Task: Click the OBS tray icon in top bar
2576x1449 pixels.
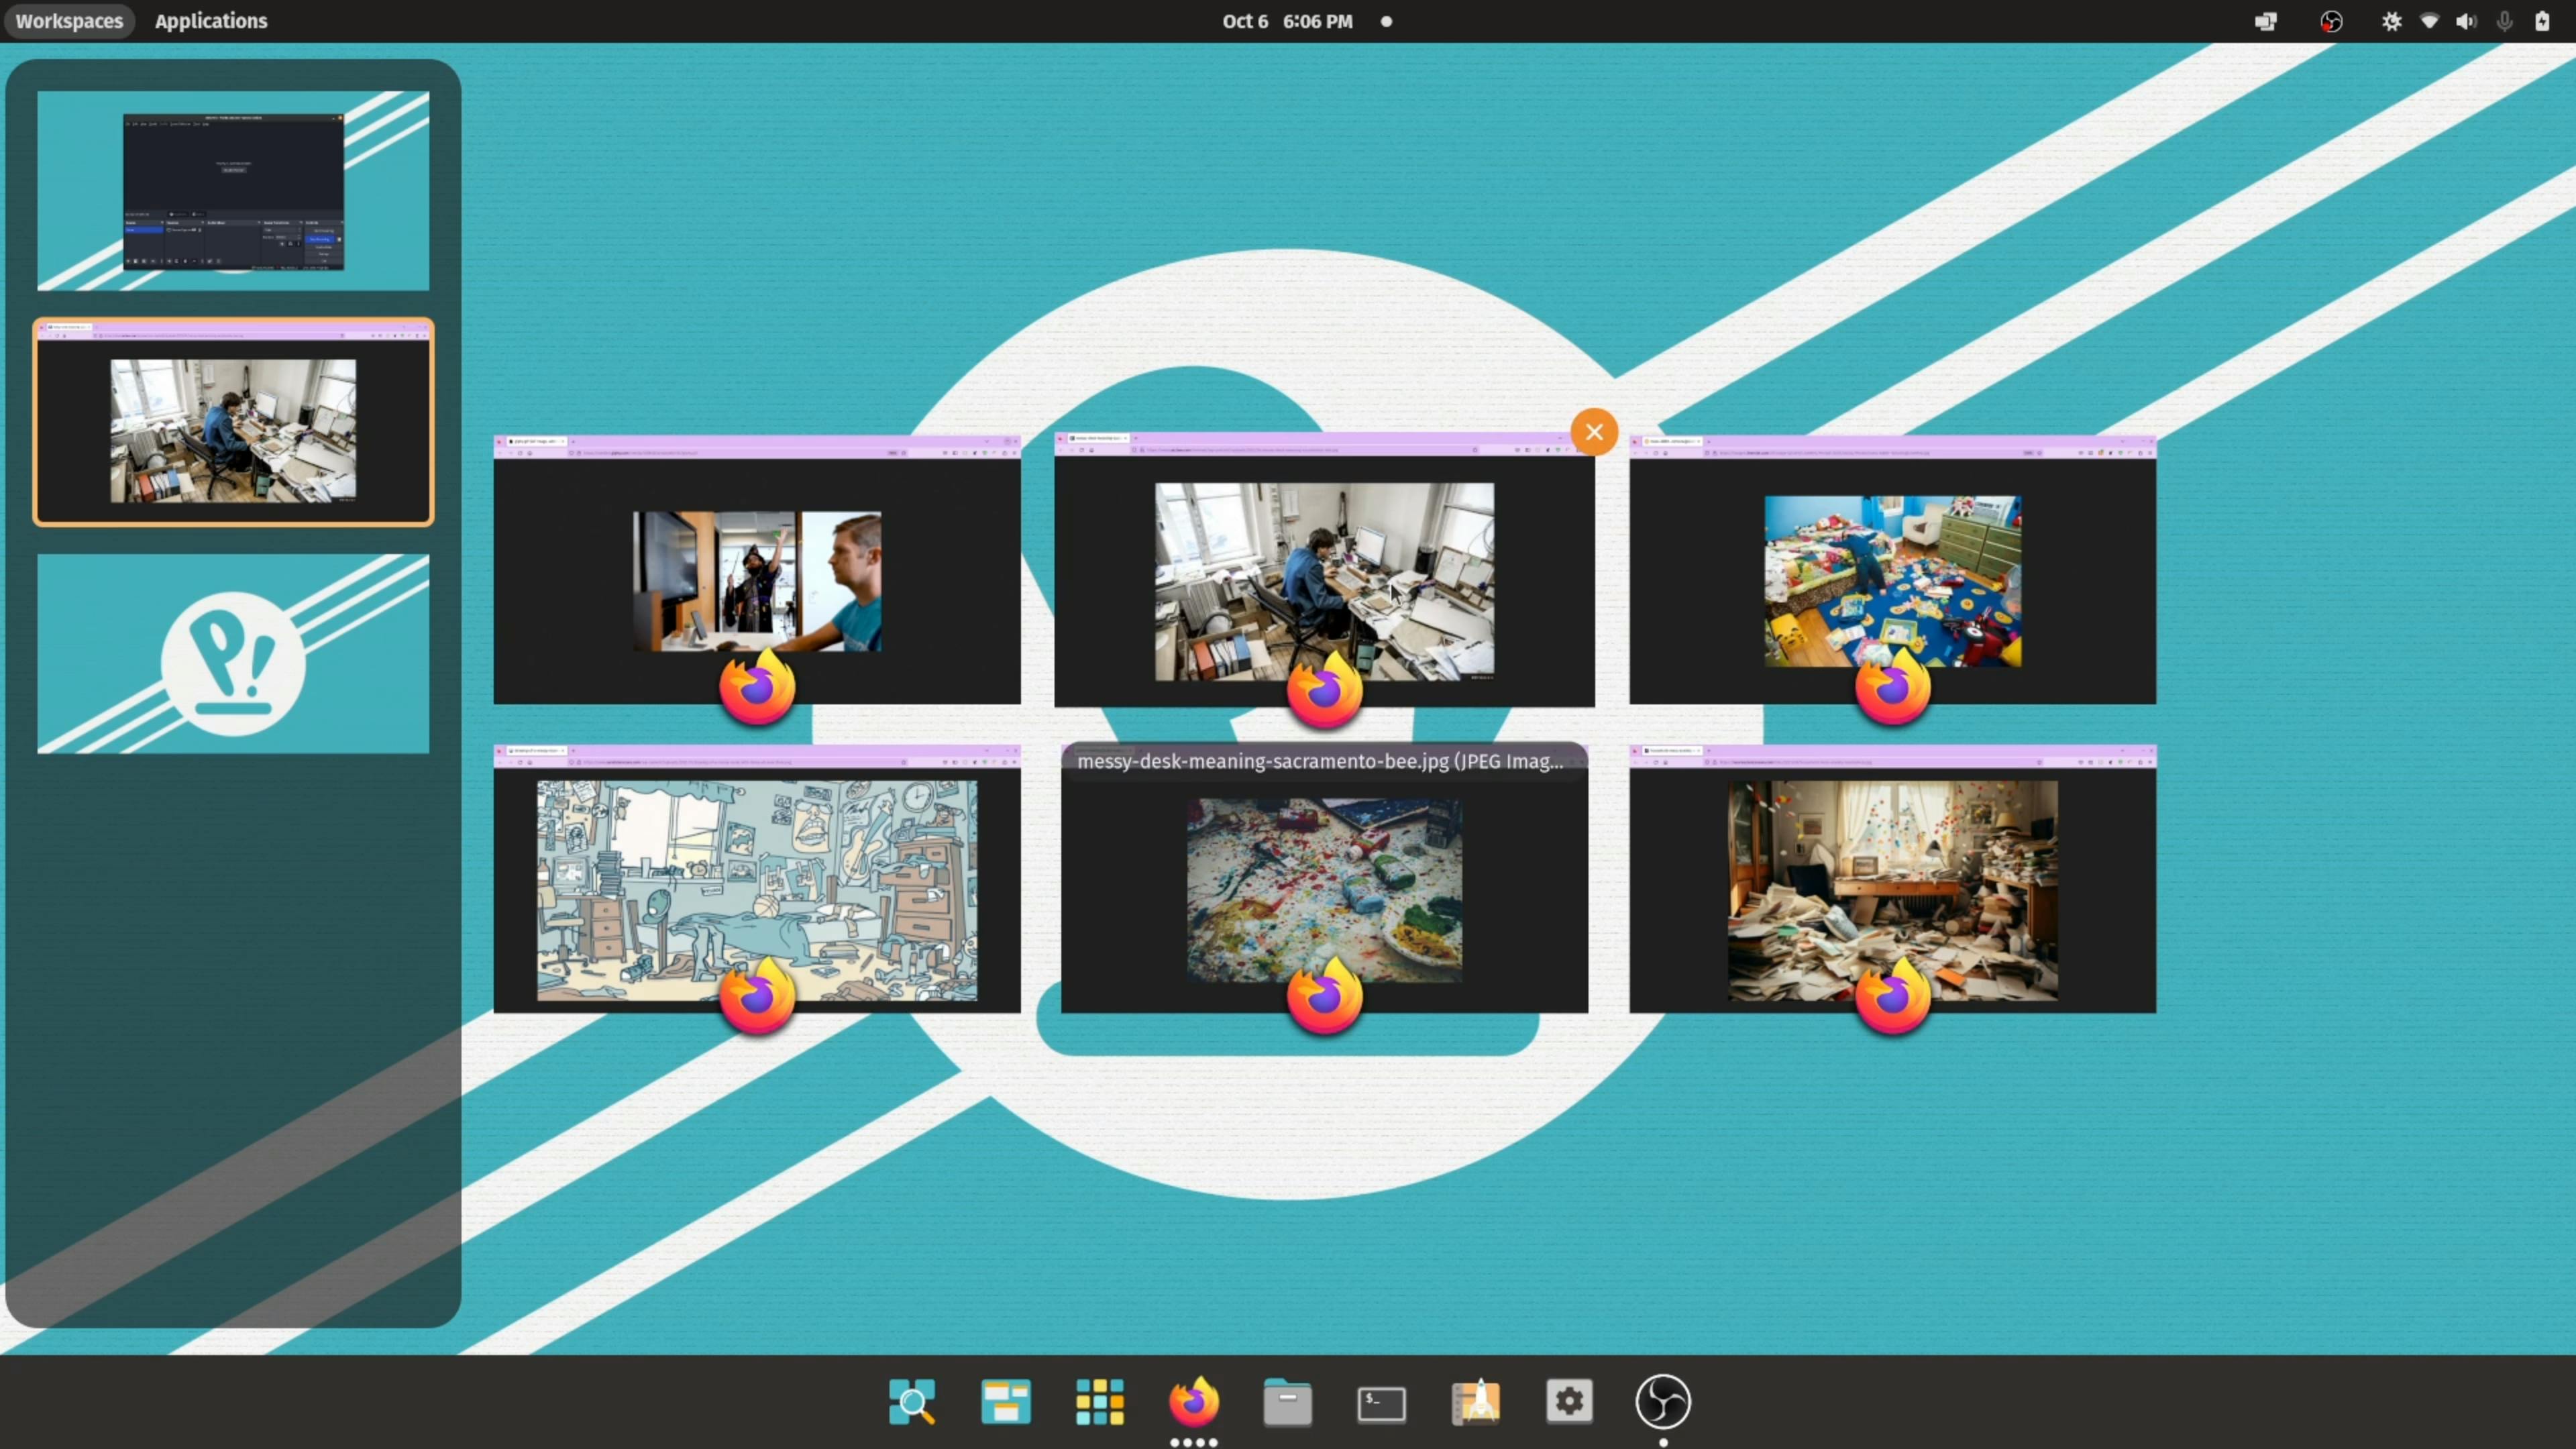Action: point(2331,21)
